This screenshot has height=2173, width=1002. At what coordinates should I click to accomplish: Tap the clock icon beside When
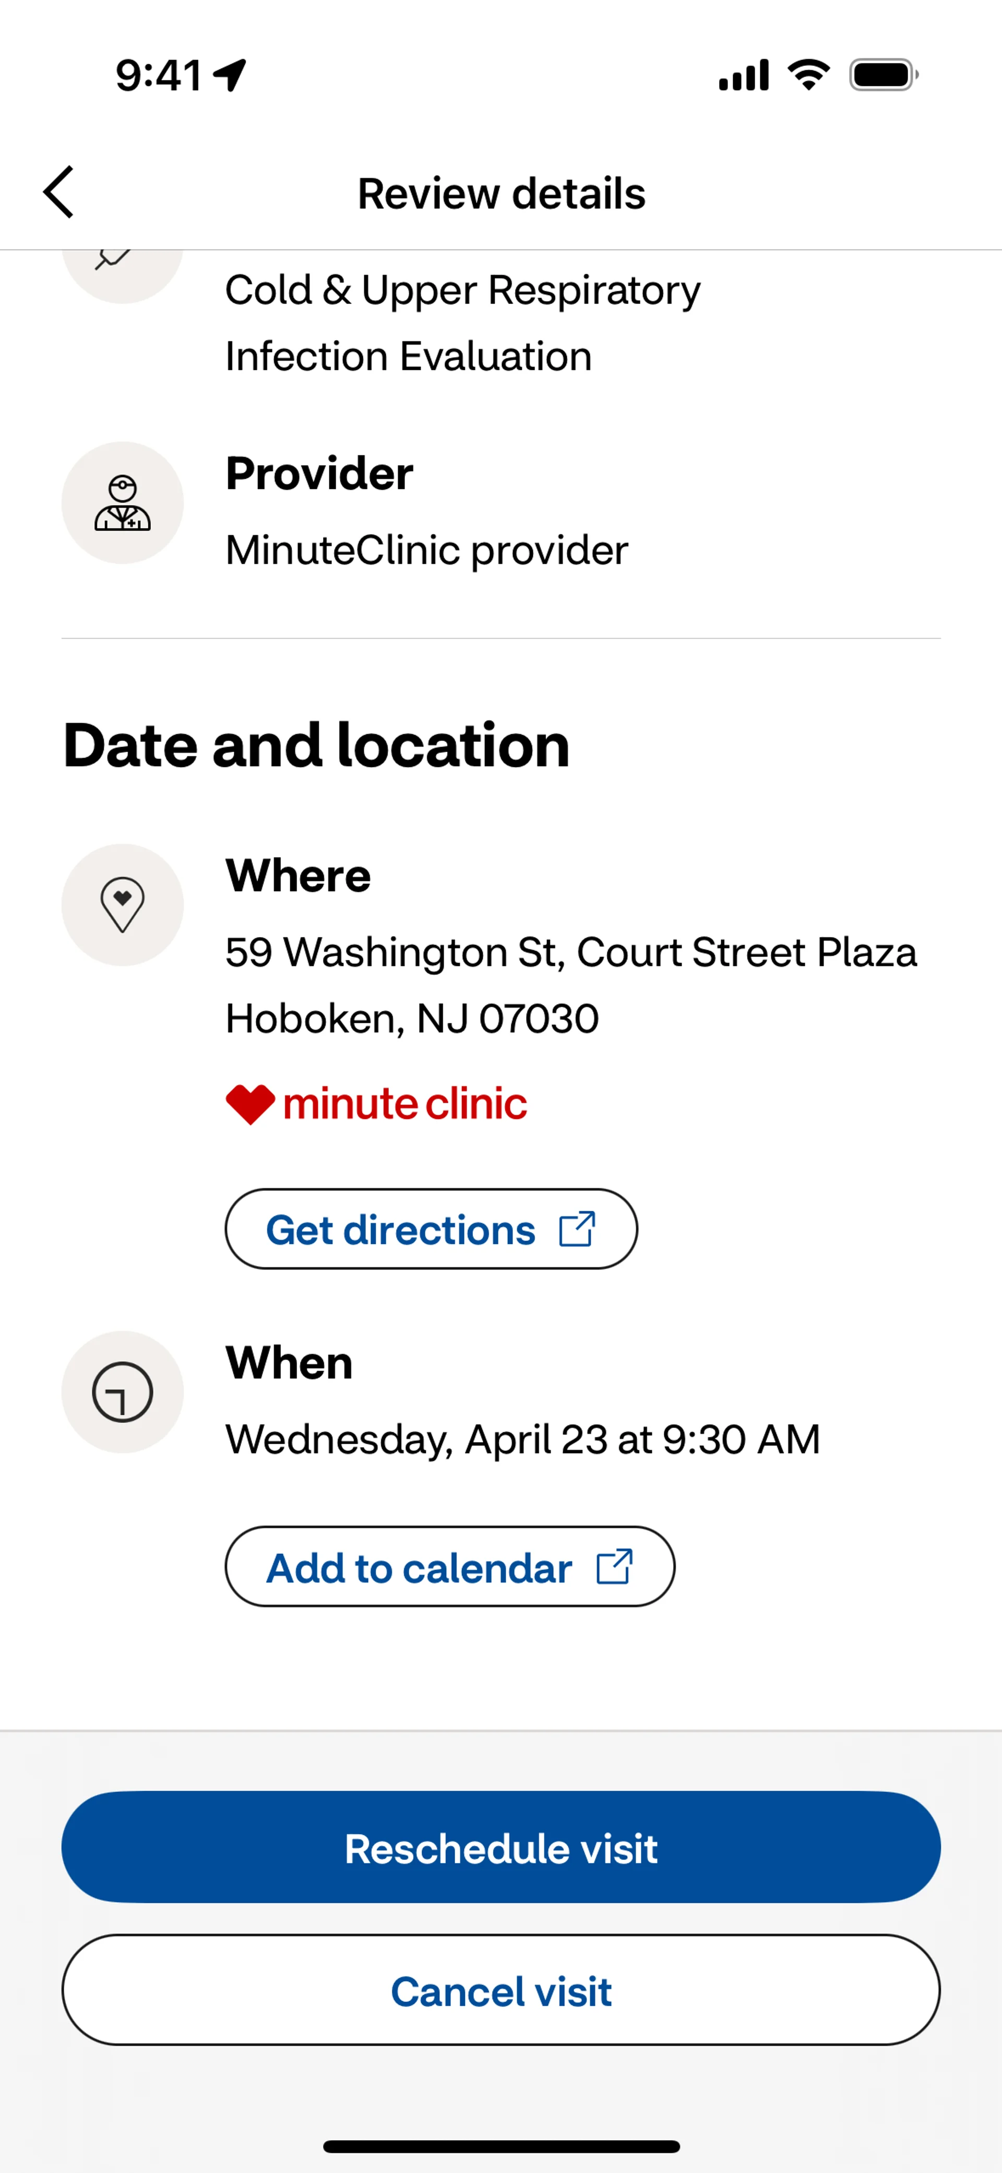point(122,1392)
